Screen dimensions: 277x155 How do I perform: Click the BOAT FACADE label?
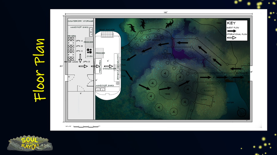(107, 30)
